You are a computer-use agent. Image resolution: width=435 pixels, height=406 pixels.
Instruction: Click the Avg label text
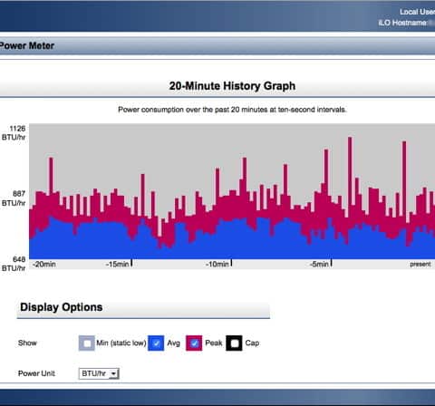pyautogui.click(x=174, y=343)
